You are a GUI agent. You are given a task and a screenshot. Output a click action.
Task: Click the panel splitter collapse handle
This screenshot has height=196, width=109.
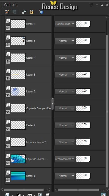pyautogui.click(x=53, y=104)
